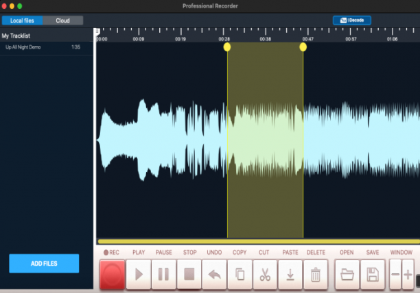
Task: Click the left yellow selection handle
Action: tap(227, 47)
